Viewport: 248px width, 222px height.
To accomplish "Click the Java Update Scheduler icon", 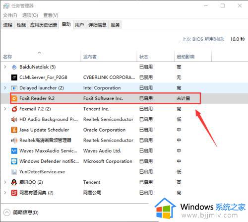I will [x=14, y=130].
